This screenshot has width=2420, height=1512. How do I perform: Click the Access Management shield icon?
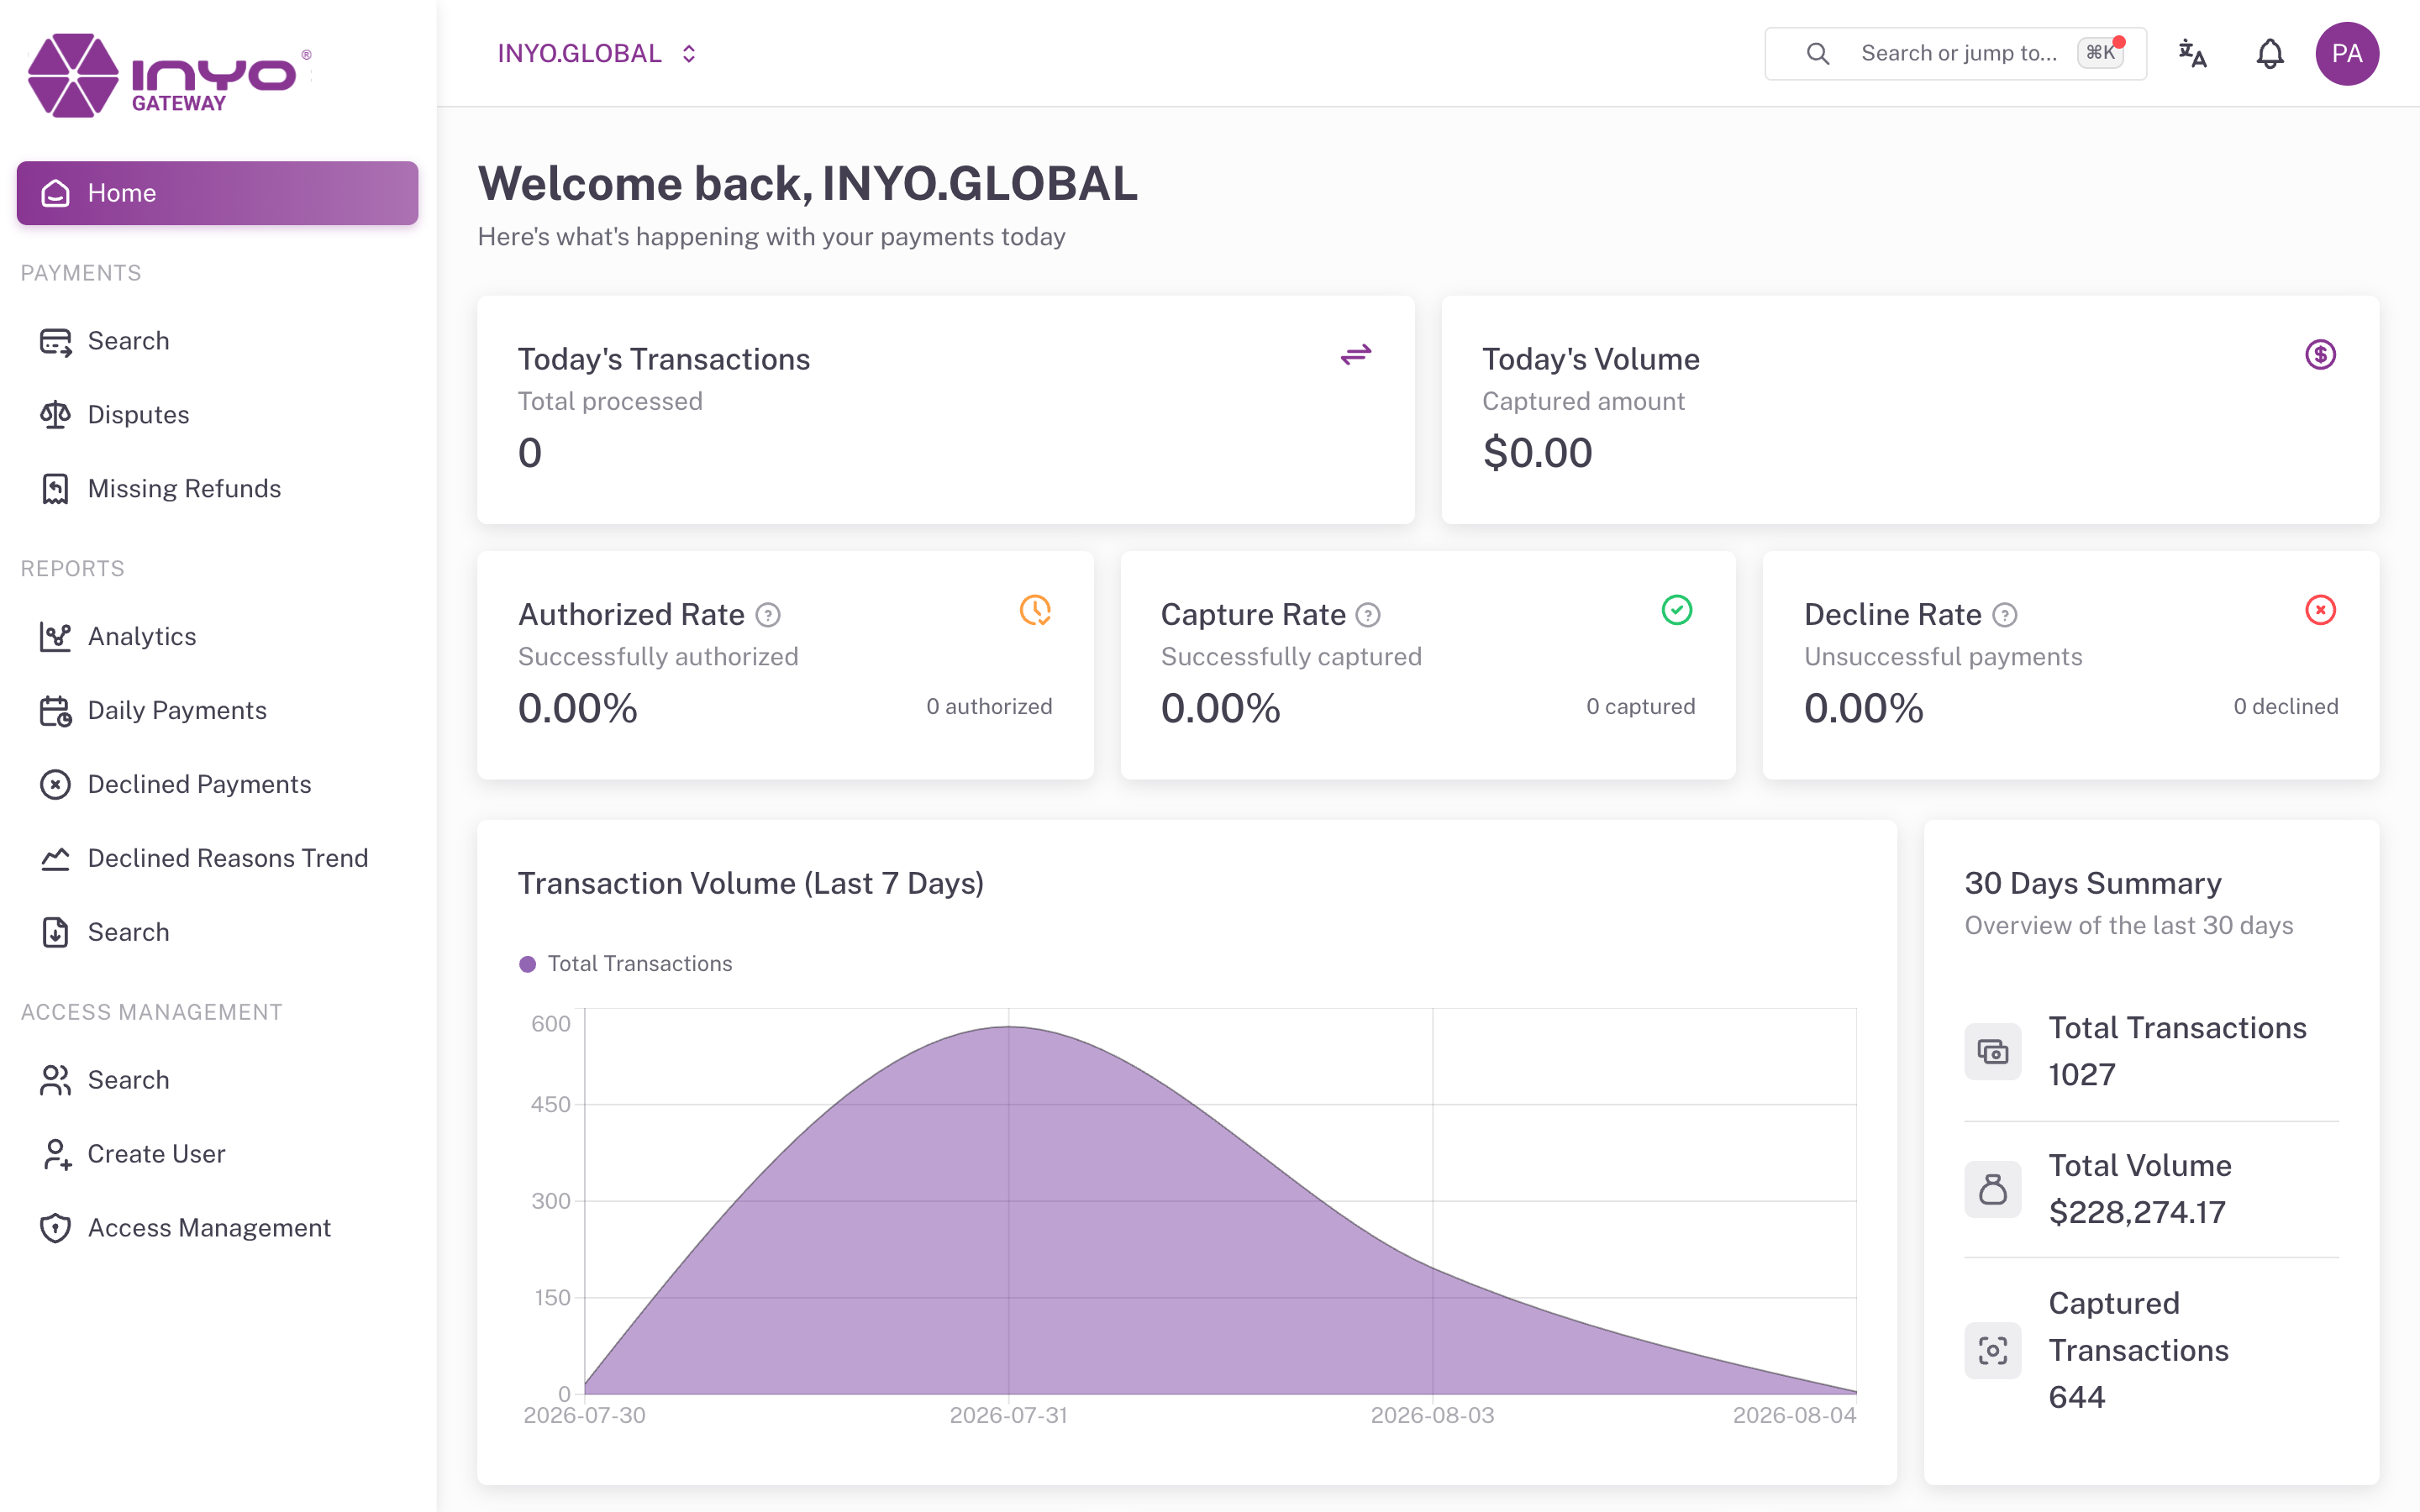[55, 1228]
